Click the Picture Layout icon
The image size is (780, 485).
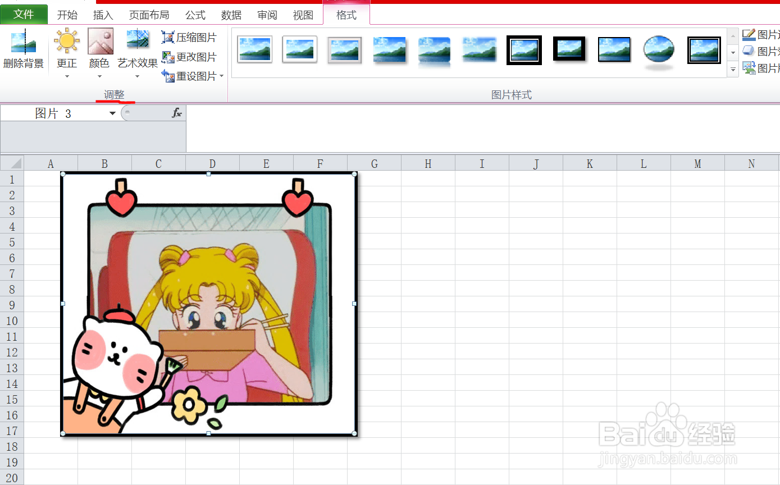click(x=749, y=68)
